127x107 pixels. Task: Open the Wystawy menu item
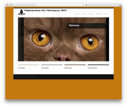coord(91,14)
